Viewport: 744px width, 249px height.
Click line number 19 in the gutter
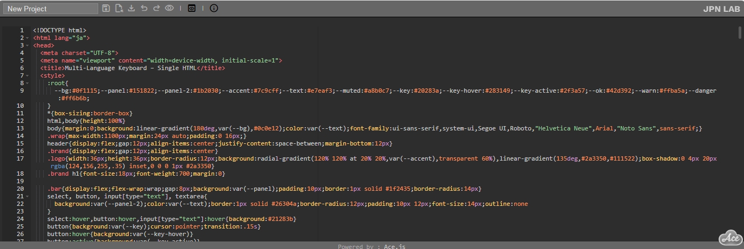click(x=21, y=182)
